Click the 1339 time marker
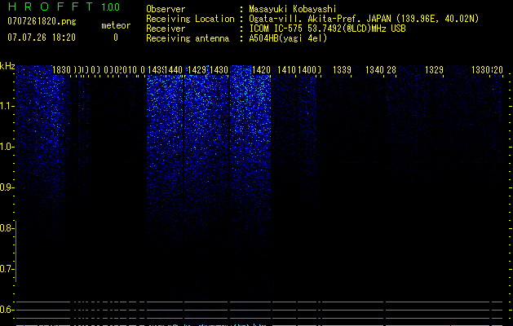This screenshot has height=326, width=513. click(342, 70)
